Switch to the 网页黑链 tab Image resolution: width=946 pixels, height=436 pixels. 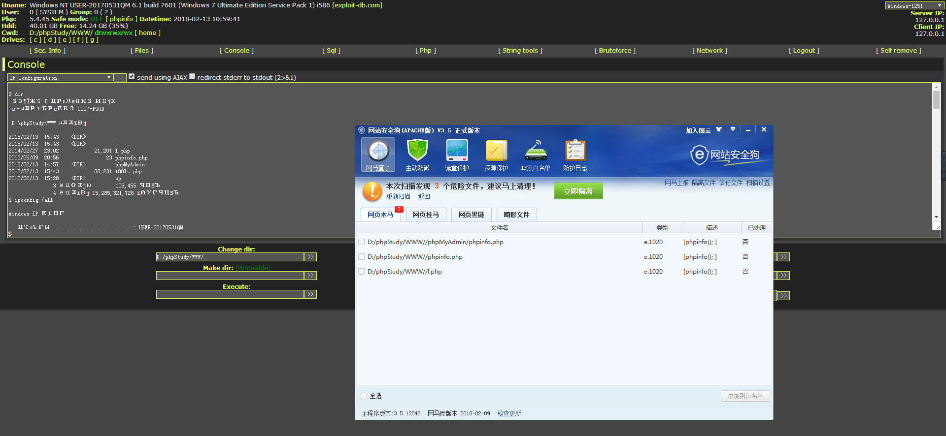click(471, 215)
